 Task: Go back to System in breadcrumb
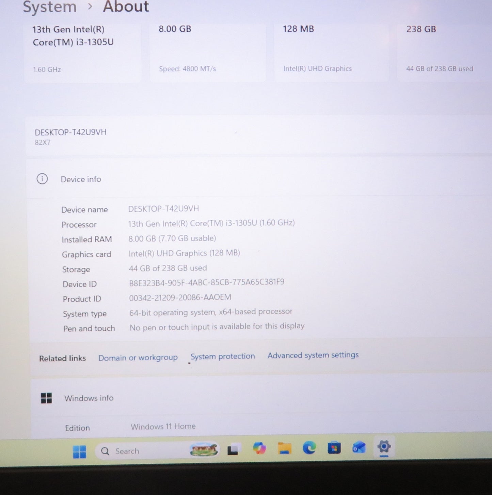50,7
